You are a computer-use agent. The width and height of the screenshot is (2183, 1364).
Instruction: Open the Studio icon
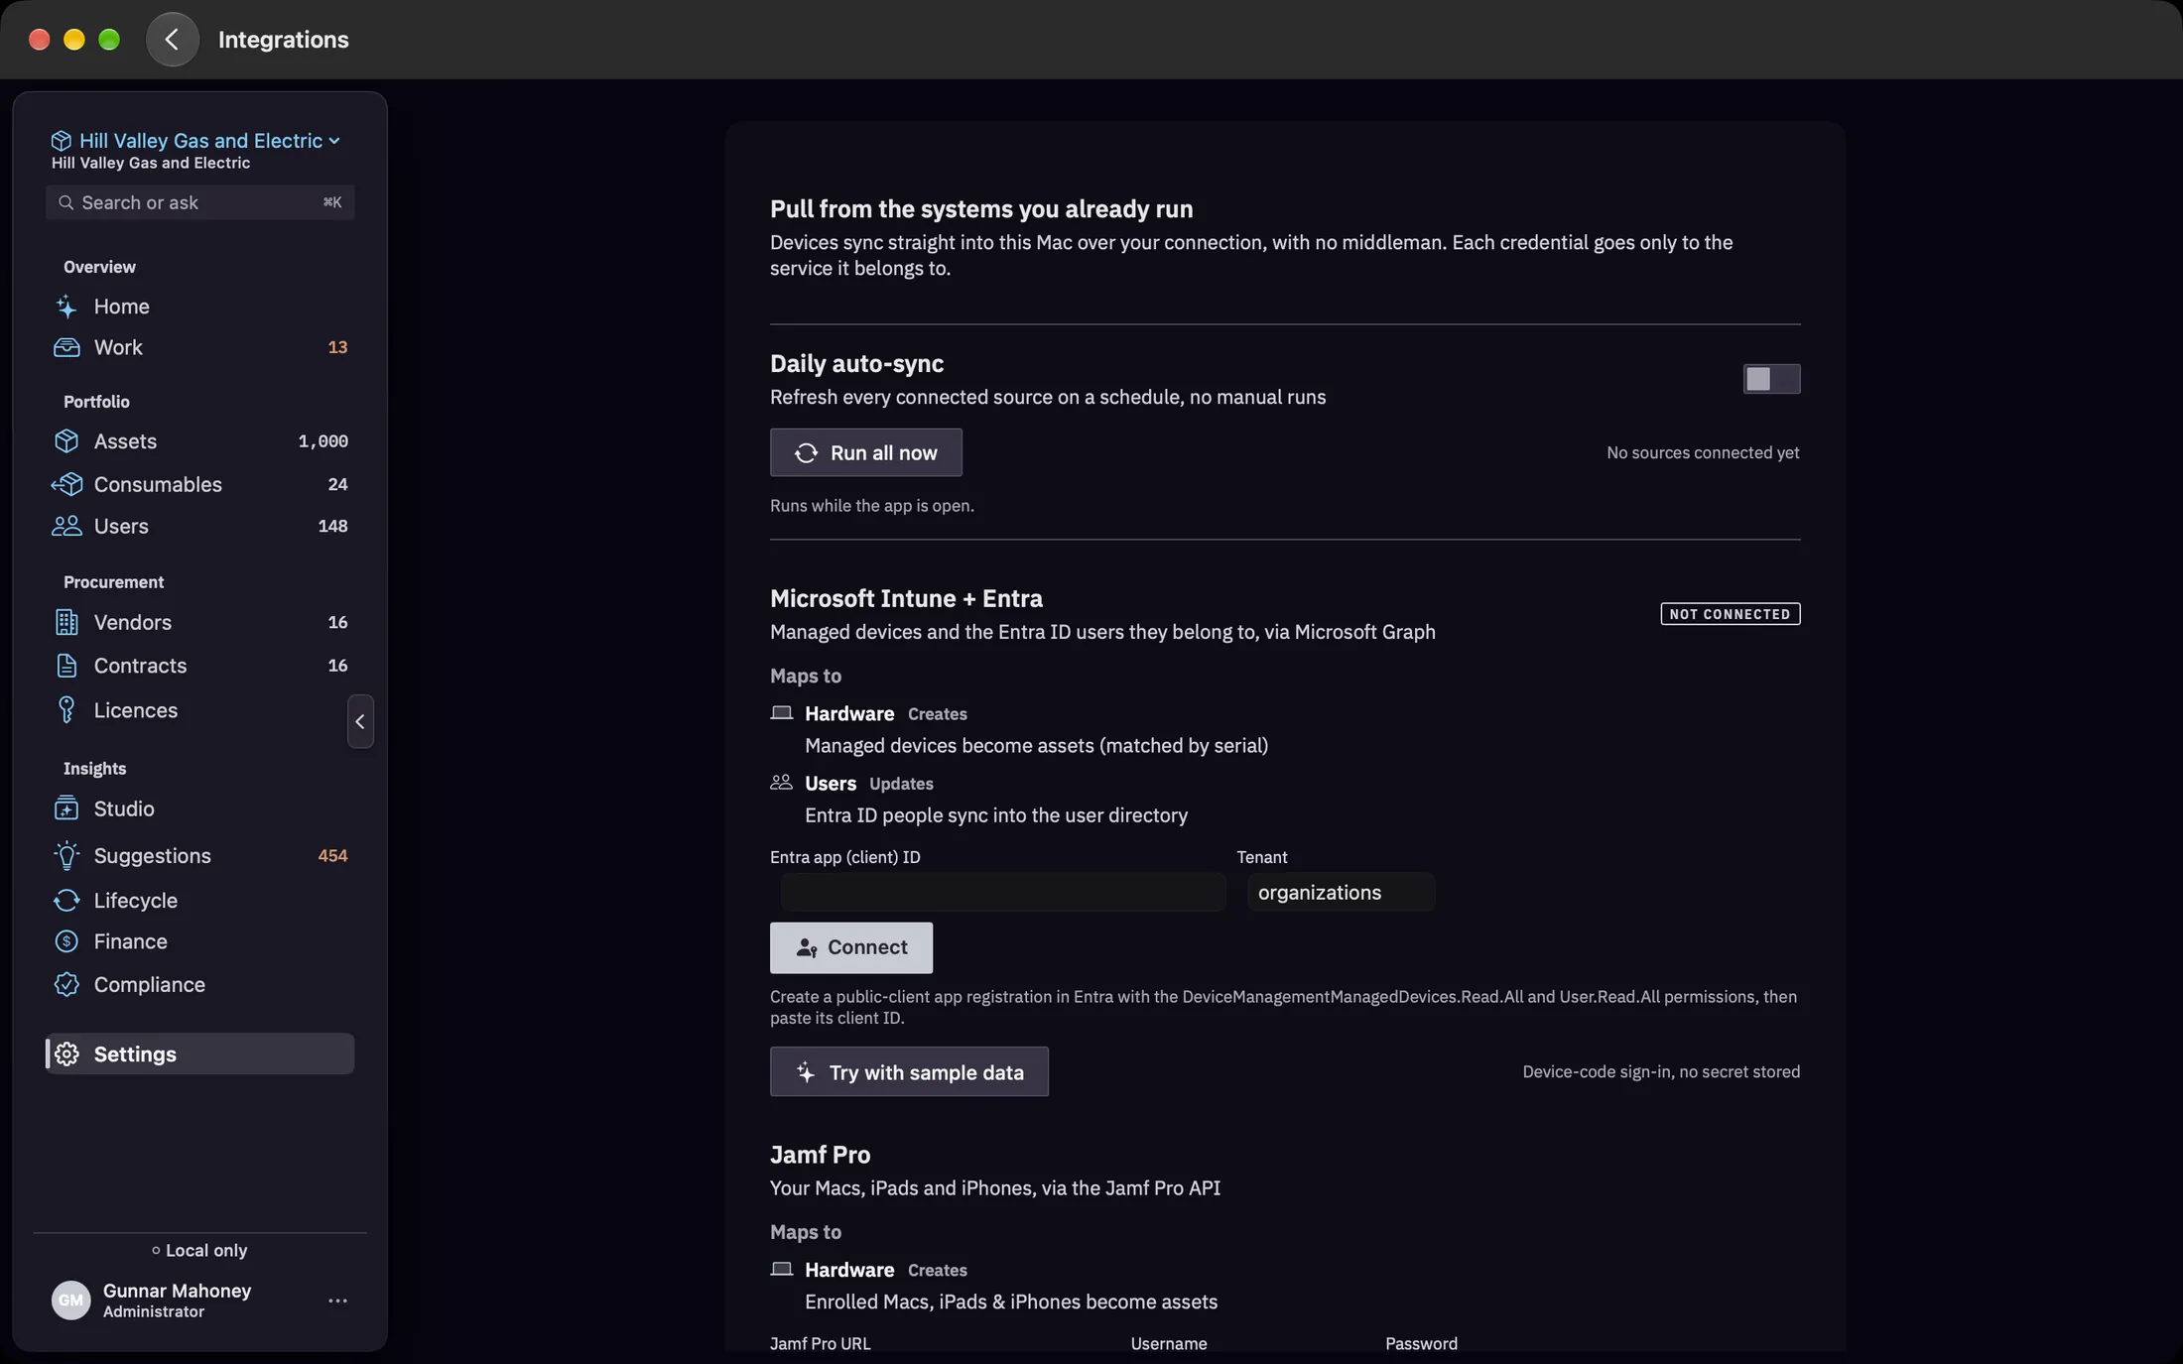(x=66, y=808)
